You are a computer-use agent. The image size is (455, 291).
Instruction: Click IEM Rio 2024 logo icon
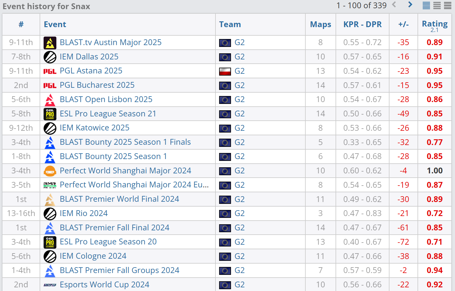pos(50,214)
